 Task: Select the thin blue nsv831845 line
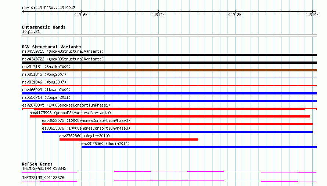tap(169, 78)
